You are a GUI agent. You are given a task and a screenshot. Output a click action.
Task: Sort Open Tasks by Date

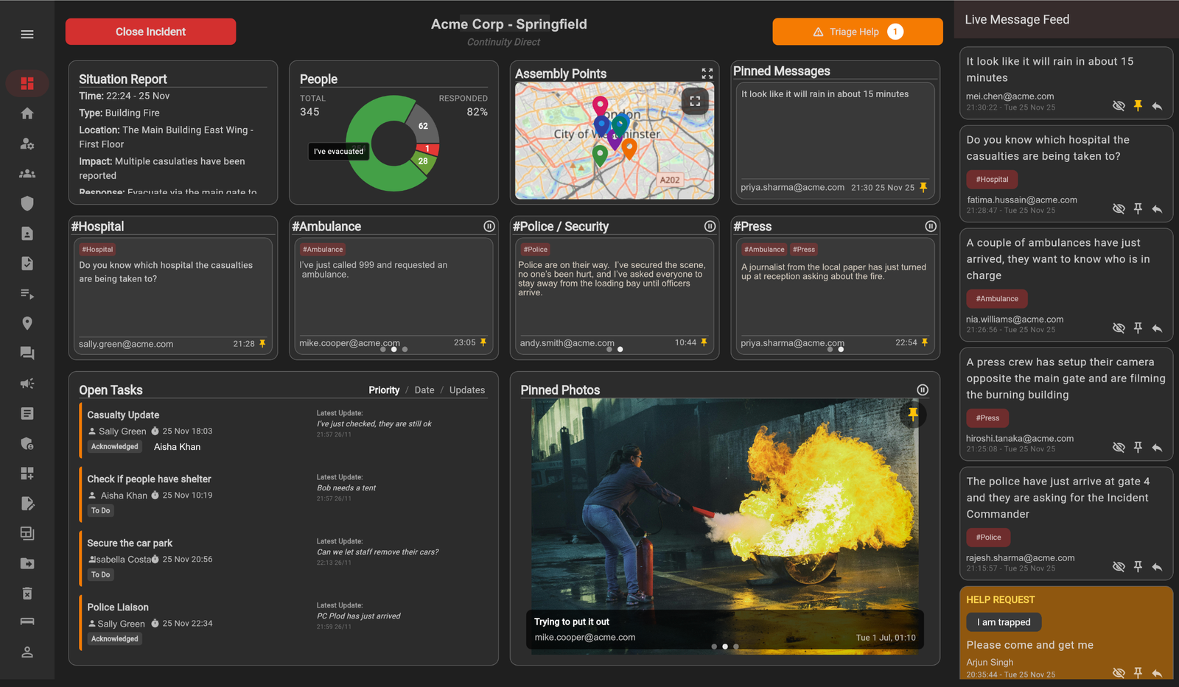point(424,390)
